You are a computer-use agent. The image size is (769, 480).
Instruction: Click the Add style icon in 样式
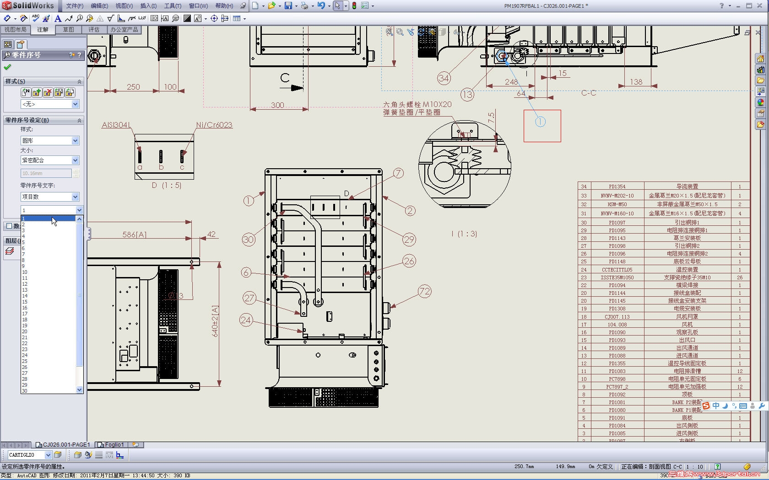(x=37, y=92)
